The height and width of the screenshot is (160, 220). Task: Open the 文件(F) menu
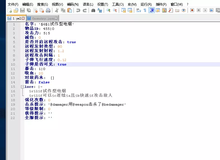click(13, 4)
